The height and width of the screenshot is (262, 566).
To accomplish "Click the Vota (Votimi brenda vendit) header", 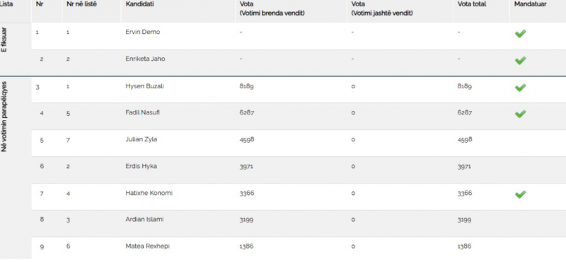I will click(x=272, y=9).
